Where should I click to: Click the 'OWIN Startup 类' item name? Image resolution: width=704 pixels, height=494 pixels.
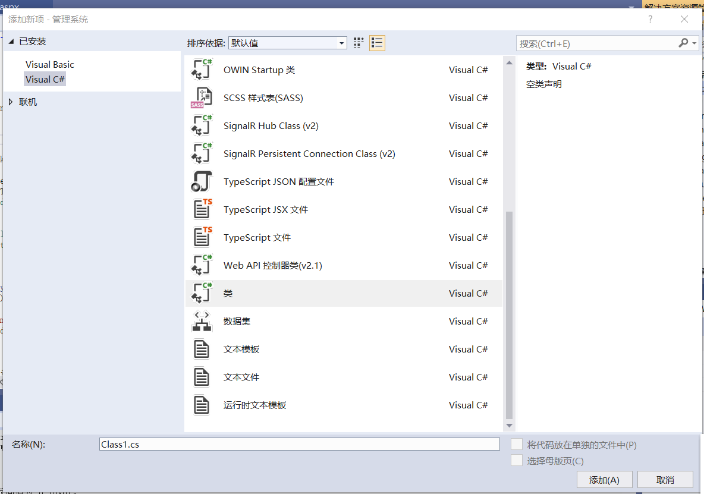point(259,70)
